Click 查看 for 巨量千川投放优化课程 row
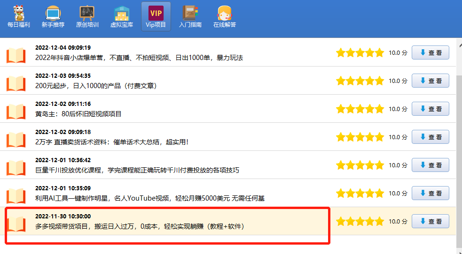 (x=431, y=165)
